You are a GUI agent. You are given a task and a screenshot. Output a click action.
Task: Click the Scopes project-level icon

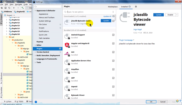[x=60, y=28]
